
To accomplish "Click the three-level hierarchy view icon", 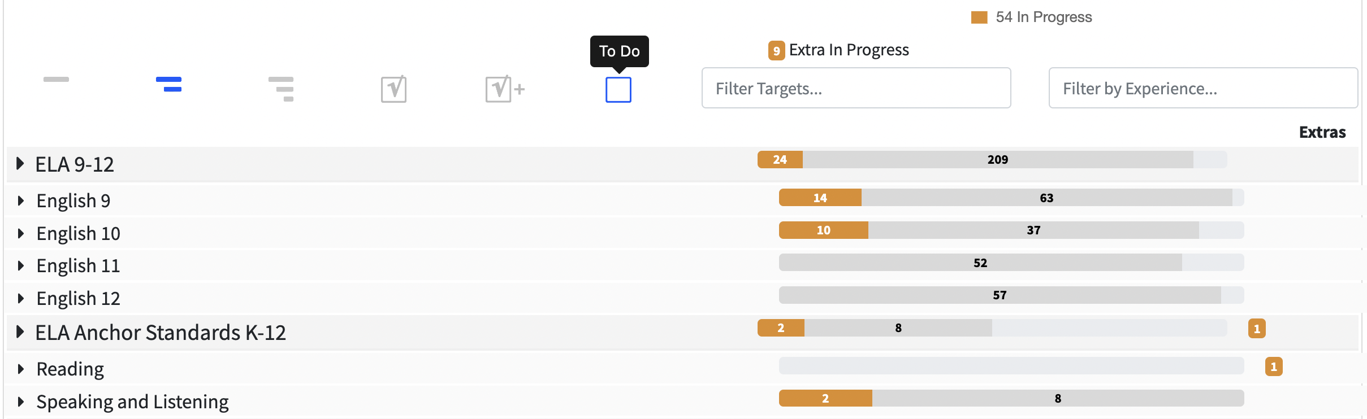I will pos(281,89).
